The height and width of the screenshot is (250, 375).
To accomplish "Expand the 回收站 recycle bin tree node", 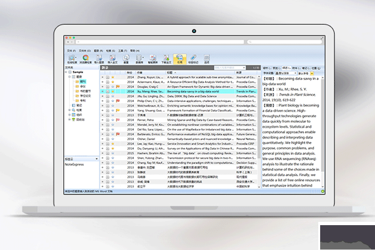I will click(x=69, y=120).
